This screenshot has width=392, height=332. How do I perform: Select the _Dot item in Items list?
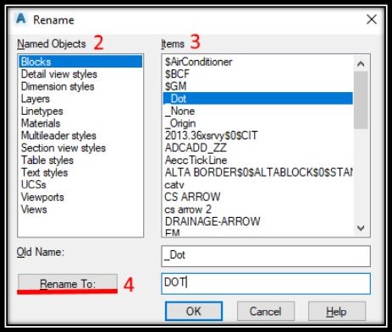point(258,99)
